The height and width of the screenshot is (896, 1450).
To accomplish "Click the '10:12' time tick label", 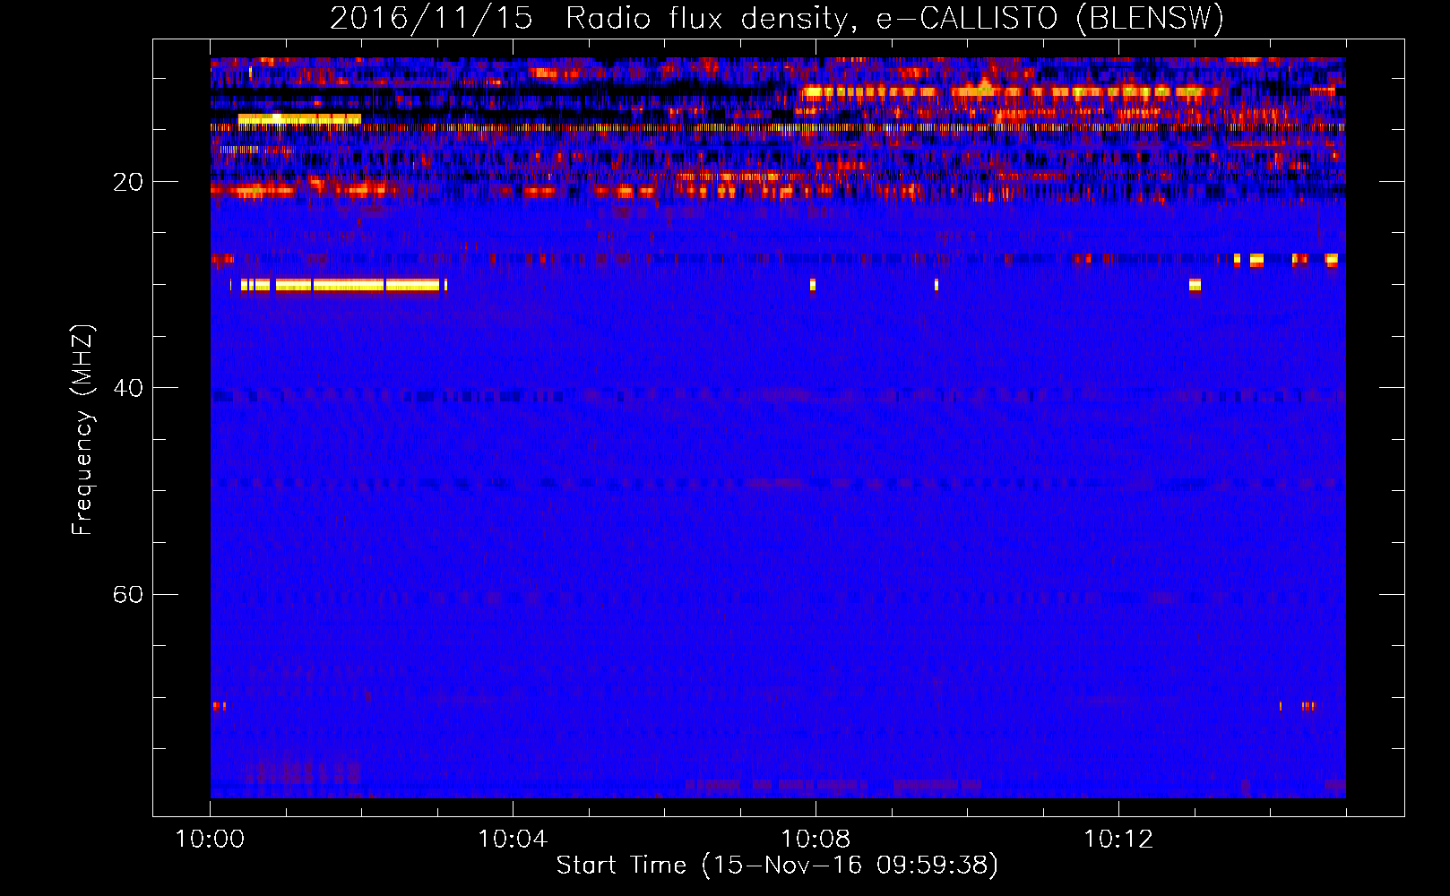I will click(1118, 840).
